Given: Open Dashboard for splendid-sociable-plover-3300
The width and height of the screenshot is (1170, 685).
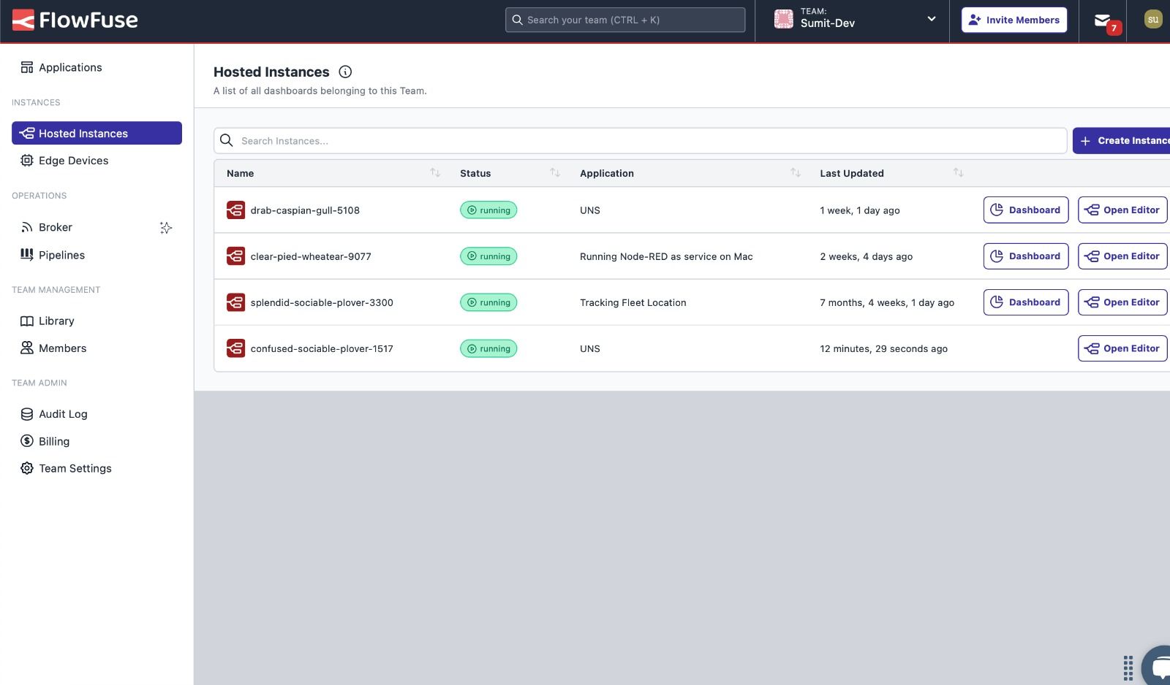Looking at the screenshot, I should (x=1025, y=302).
